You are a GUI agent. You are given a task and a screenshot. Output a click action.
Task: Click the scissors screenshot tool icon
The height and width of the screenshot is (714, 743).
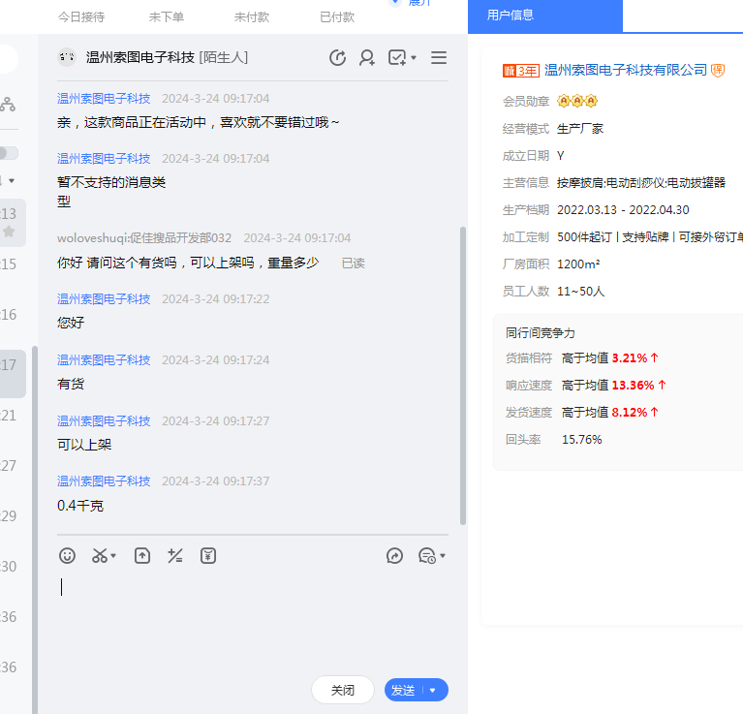[102, 556]
